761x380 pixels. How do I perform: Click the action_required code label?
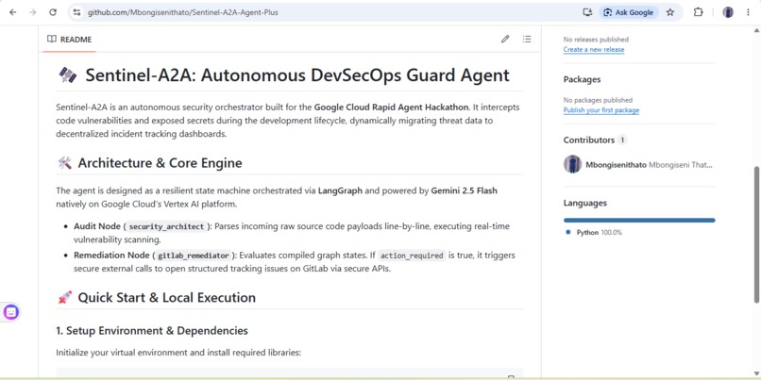coord(412,256)
